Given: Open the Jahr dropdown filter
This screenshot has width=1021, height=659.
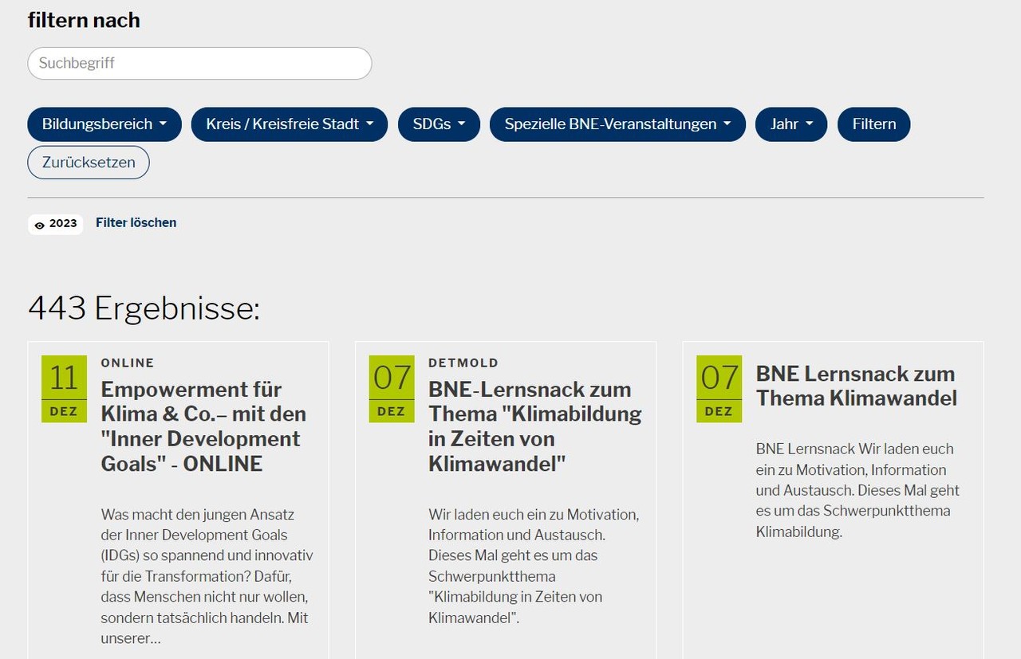Looking at the screenshot, I should click(791, 124).
